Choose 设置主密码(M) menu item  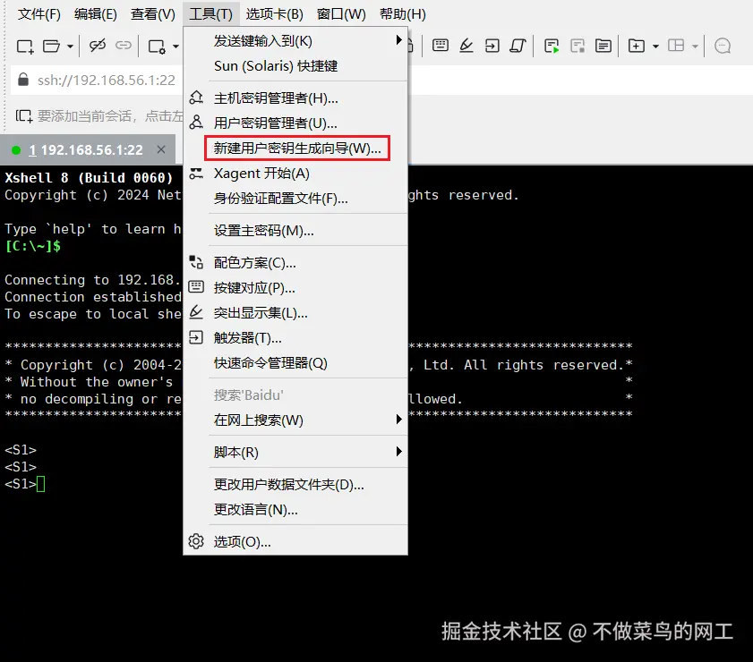[295, 231]
